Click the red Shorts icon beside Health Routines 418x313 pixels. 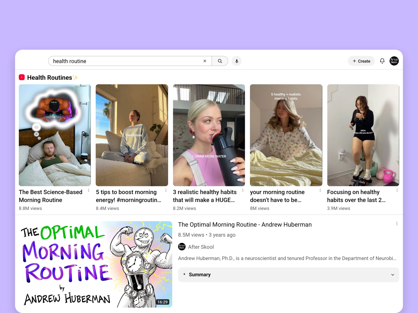coord(22,77)
